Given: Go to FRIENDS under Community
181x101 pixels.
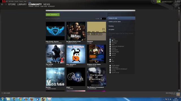Looking at the screenshot, I should [x=31, y=6].
